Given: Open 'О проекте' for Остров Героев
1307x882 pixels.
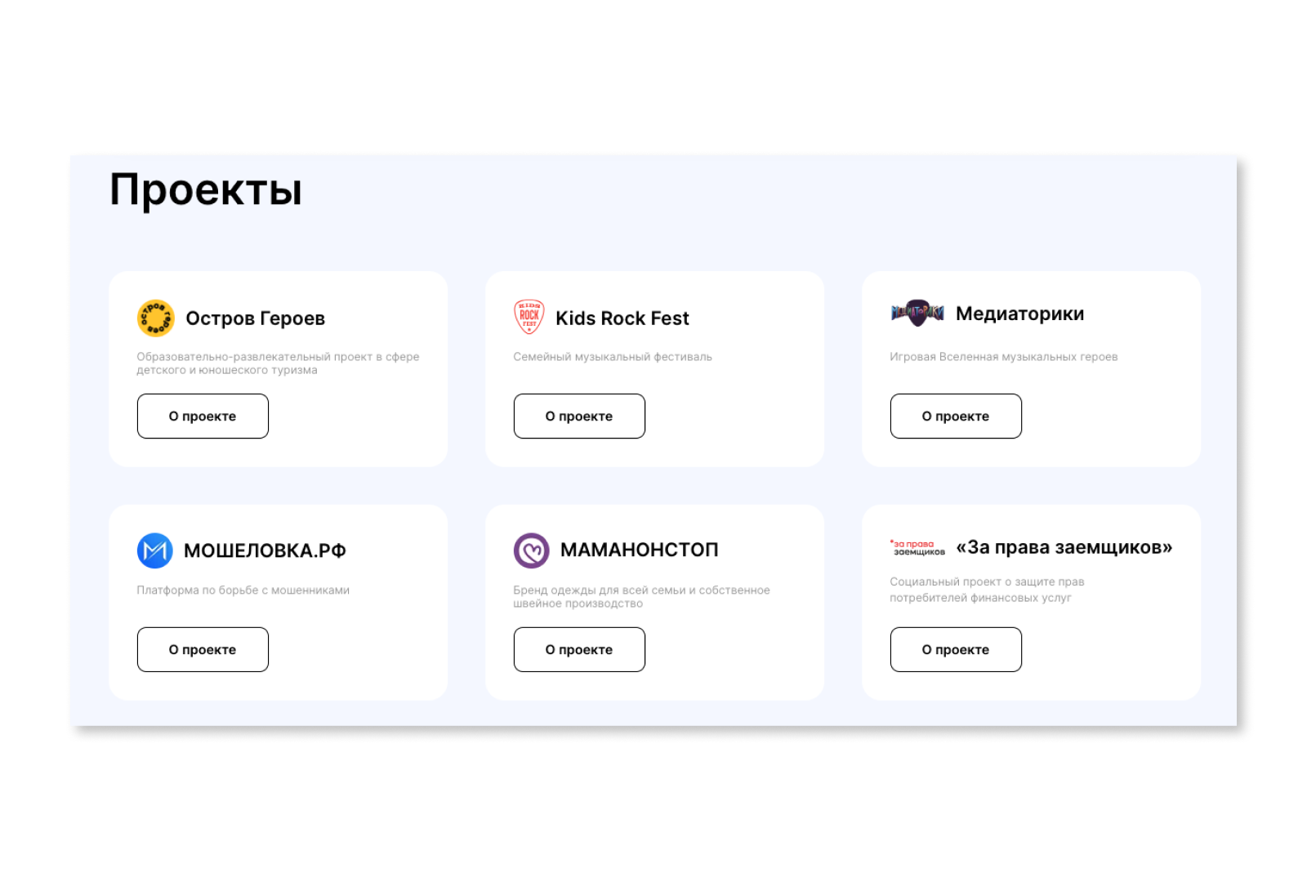Looking at the screenshot, I should tap(203, 416).
